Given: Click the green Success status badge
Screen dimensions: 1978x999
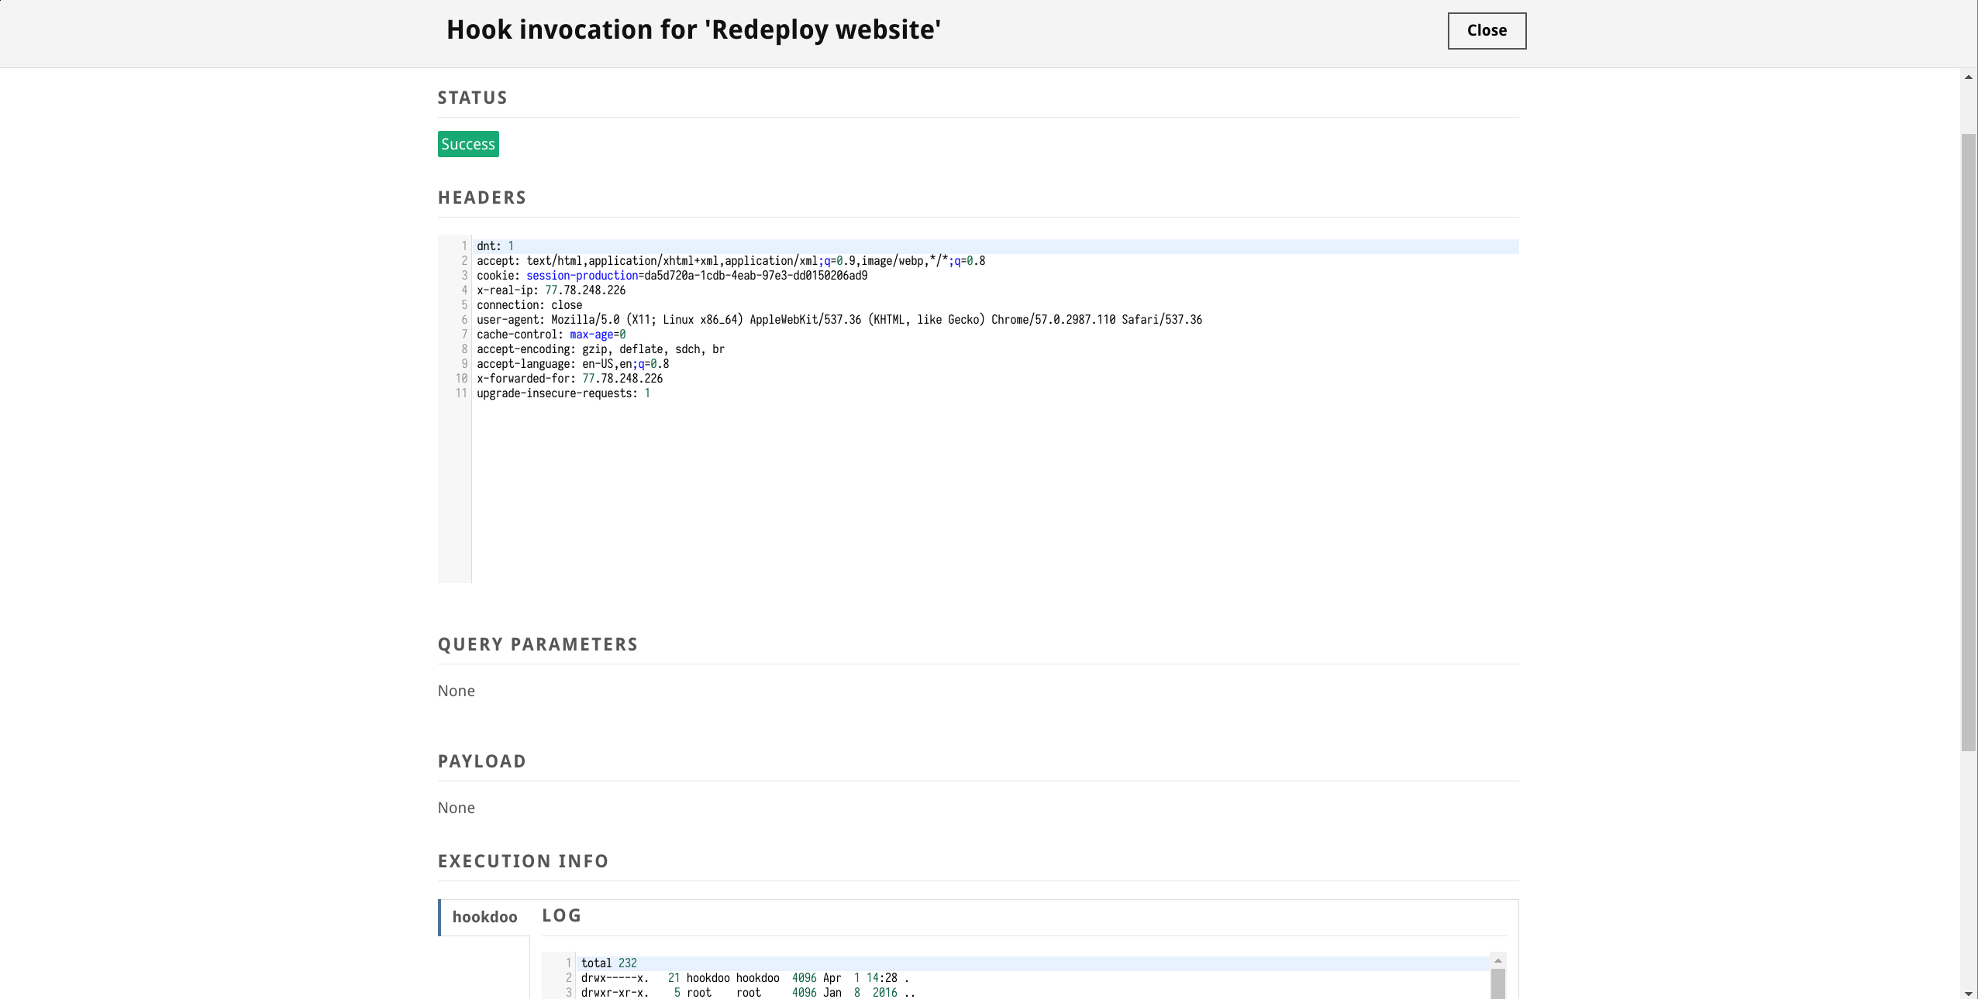Looking at the screenshot, I should click(467, 144).
